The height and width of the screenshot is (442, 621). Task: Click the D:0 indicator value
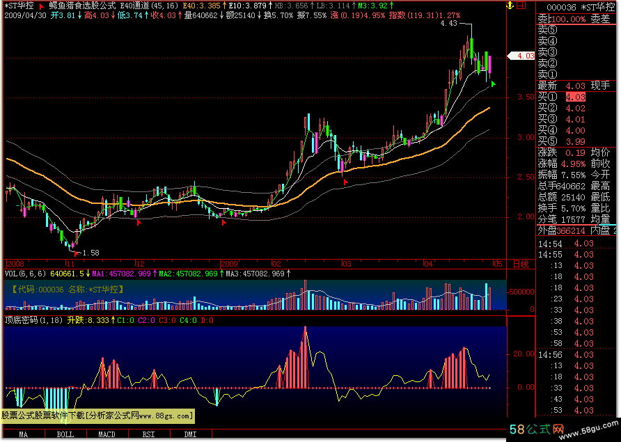tap(207, 320)
